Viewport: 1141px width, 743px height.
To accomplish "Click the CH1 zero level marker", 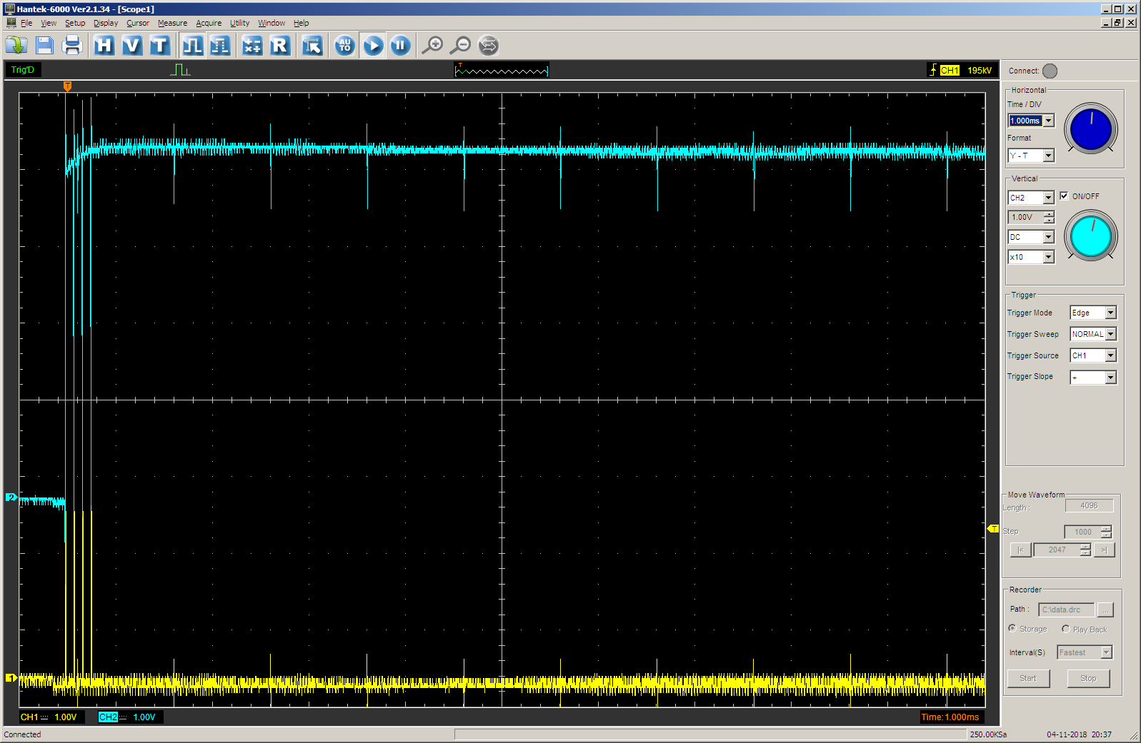I will pyautogui.click(x=11, y=678).
